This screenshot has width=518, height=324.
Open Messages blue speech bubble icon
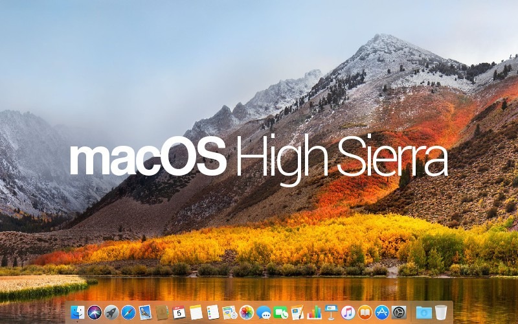264,312
